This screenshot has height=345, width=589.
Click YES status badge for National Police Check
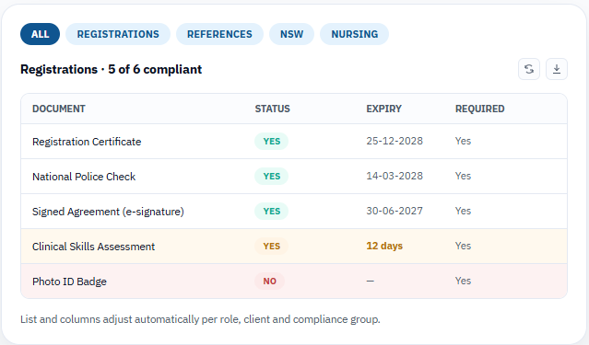(x=272, y=177)
